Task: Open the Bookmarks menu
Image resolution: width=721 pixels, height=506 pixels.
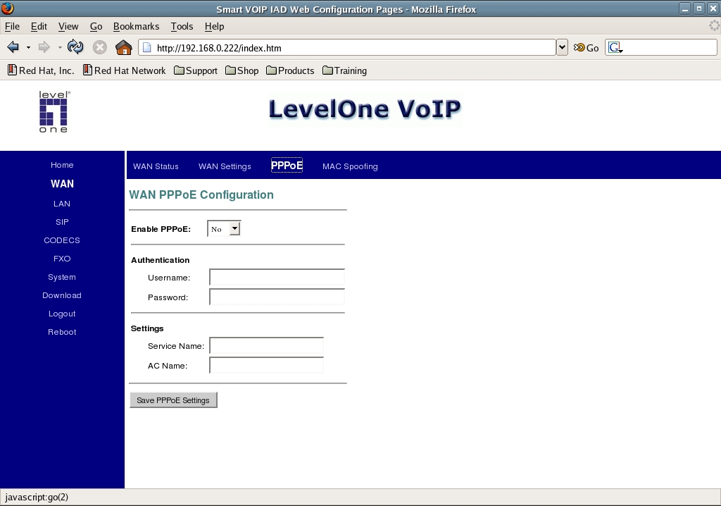Action: 136,26
